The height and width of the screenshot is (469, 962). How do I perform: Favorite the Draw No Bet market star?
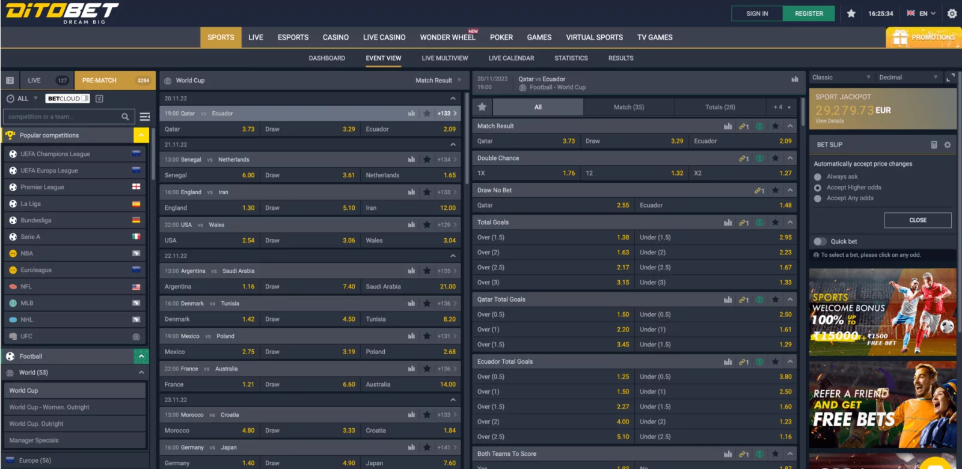coord(776,191)
